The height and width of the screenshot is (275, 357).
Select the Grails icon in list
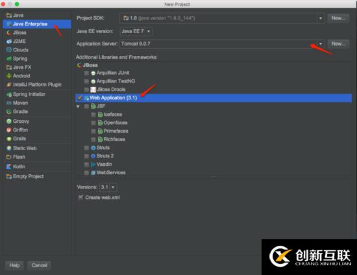click(x=9, y=138)
